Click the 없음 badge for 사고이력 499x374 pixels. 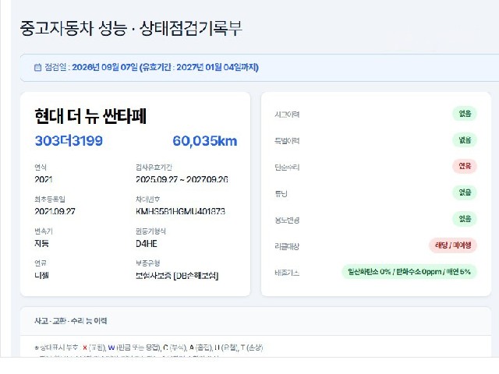(465, 114)
